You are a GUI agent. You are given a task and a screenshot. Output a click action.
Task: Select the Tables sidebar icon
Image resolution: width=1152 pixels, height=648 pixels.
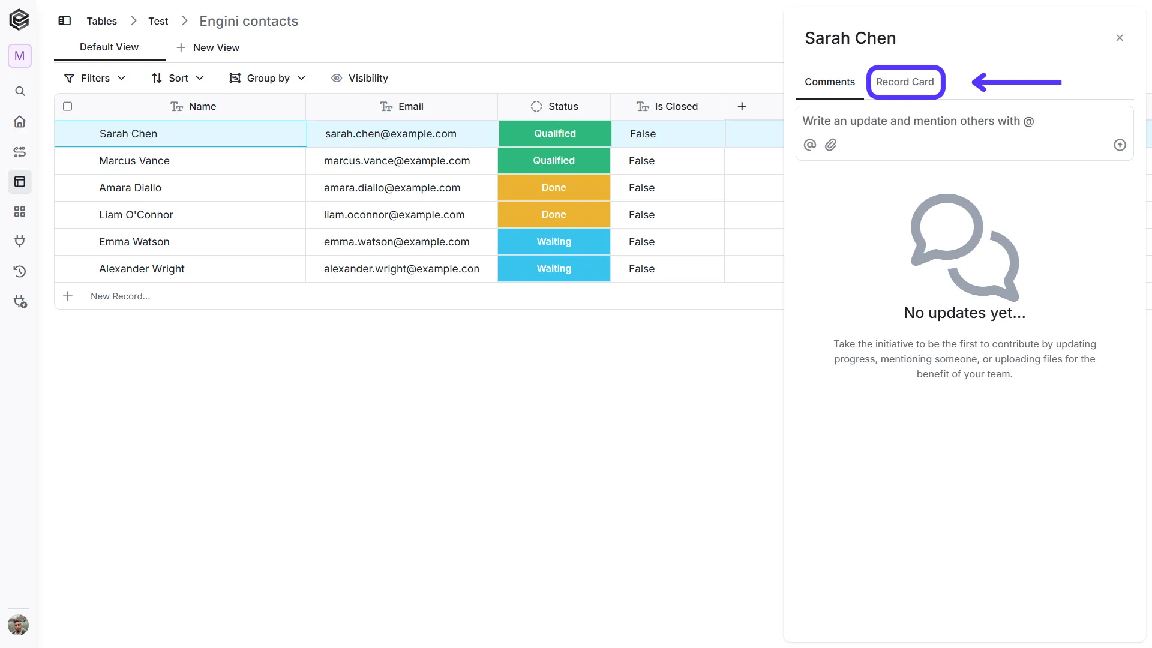(20, 181)
